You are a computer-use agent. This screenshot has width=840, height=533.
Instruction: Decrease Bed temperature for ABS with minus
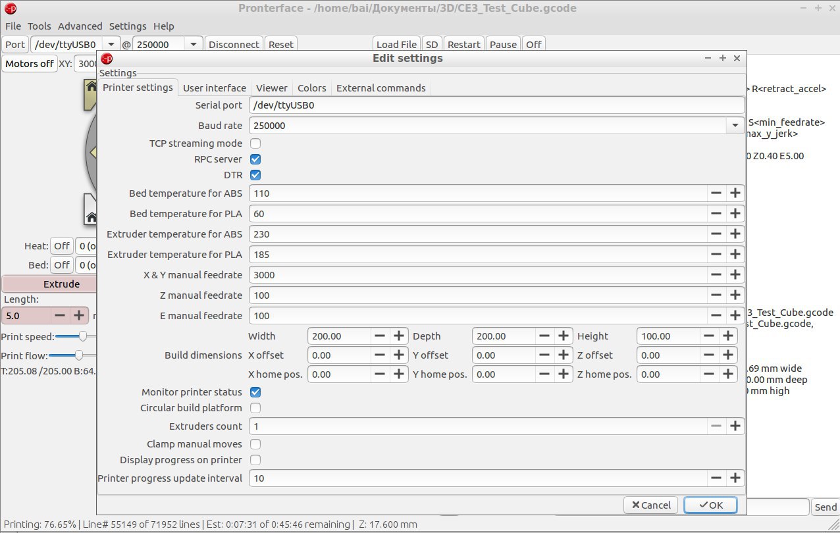coord(716,193)
